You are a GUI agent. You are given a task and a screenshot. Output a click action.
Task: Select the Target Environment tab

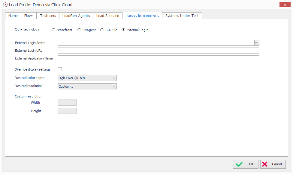(142, 16)
